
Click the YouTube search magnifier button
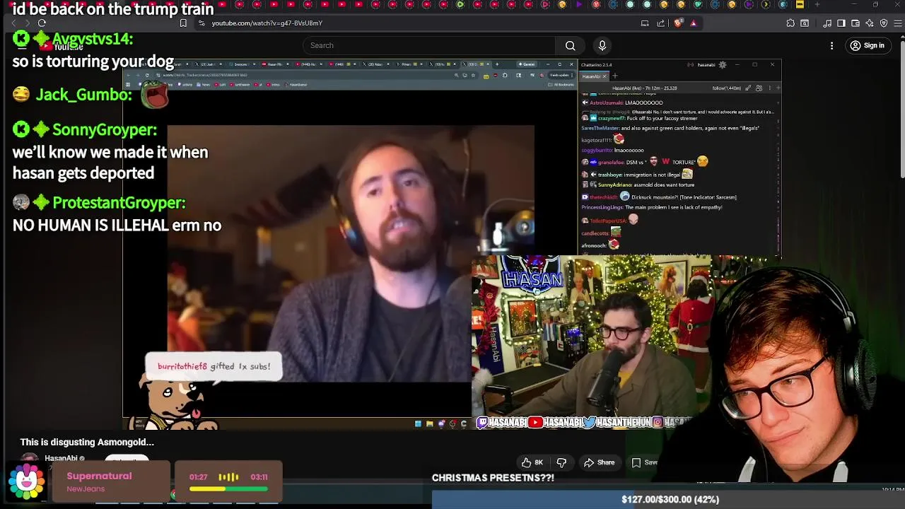coord(570,45)
